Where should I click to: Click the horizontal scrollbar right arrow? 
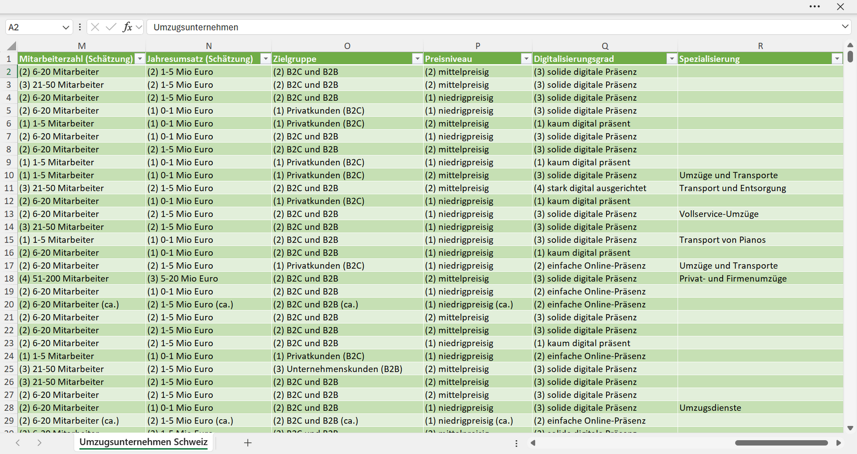838,443
